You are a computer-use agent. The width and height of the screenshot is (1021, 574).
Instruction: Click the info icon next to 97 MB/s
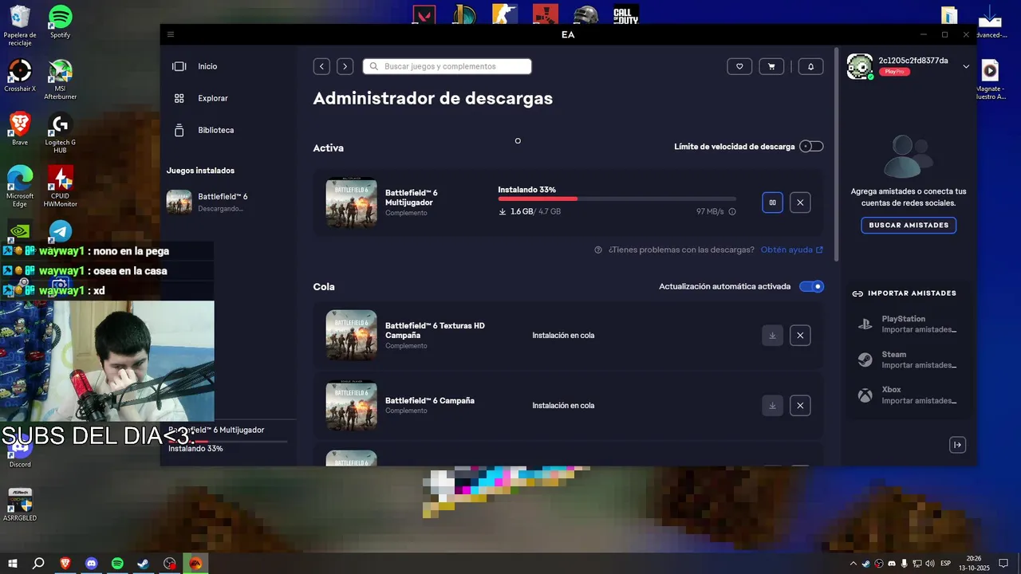(x=732, y=211)
